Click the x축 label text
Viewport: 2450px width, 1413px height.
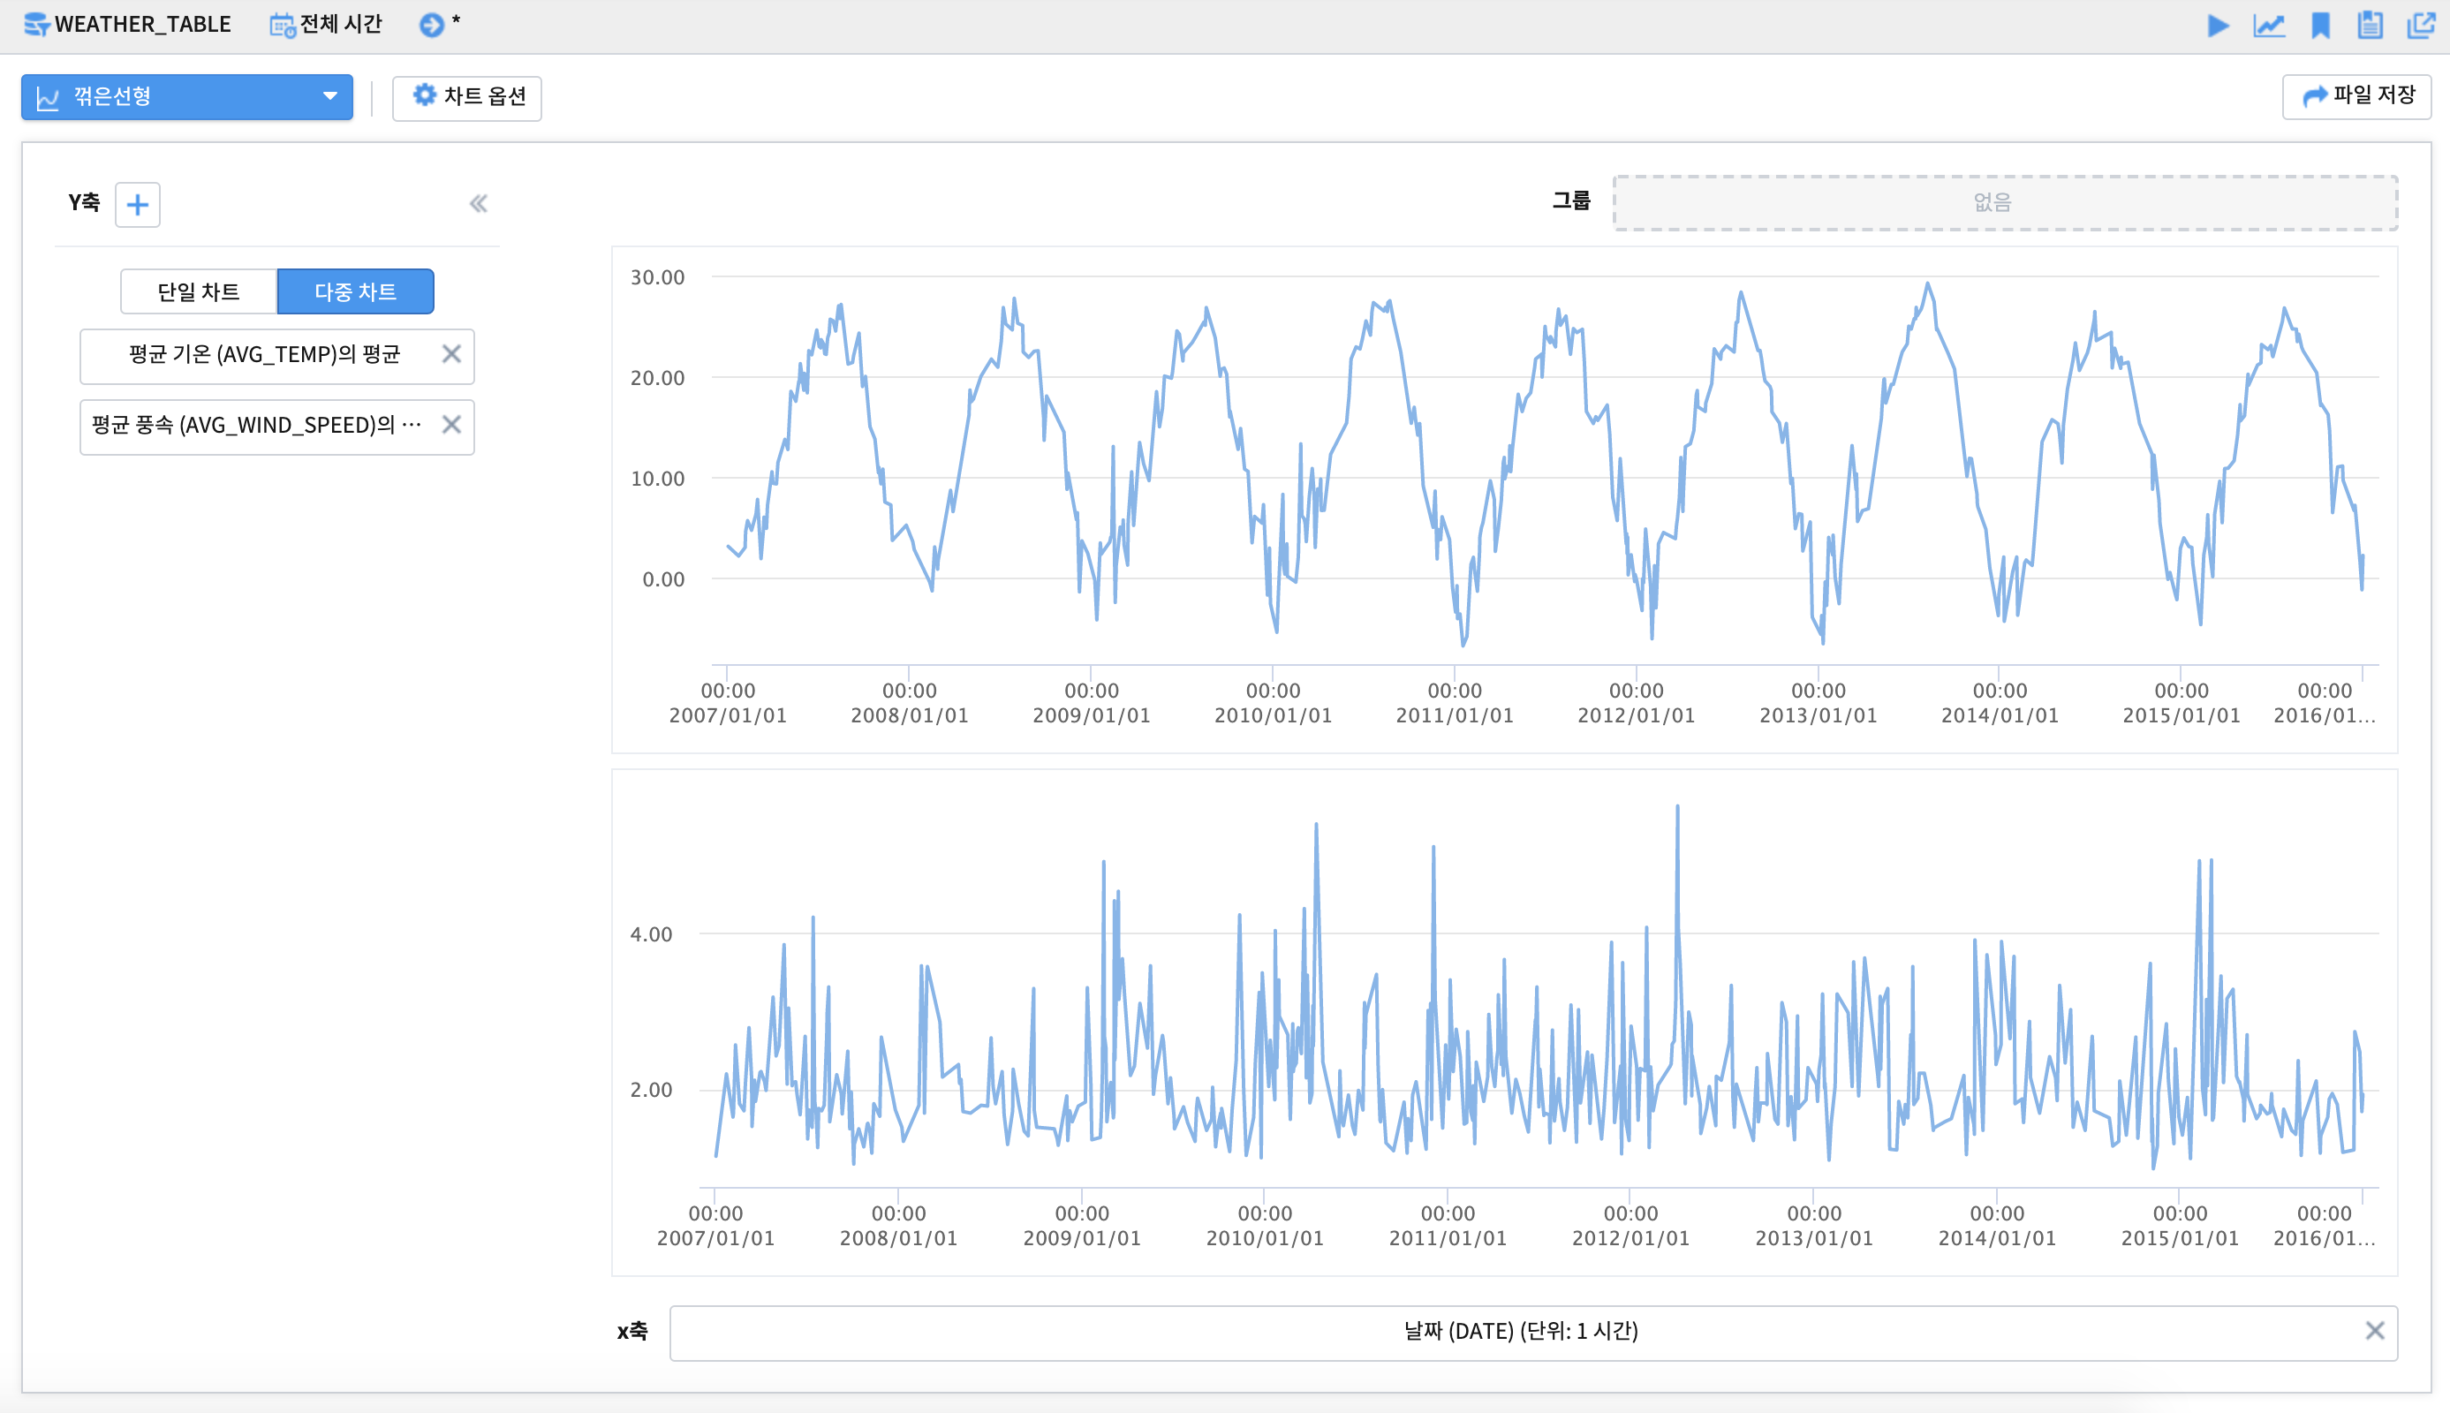(x=632, y=1332)
